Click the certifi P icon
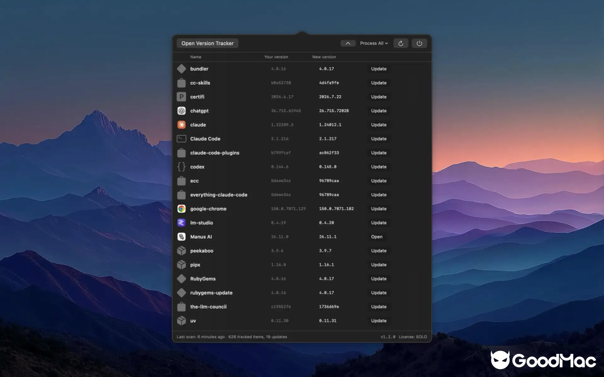Image resolution: width=604 pixels, height=377 pixels. (x=181, y=97)
